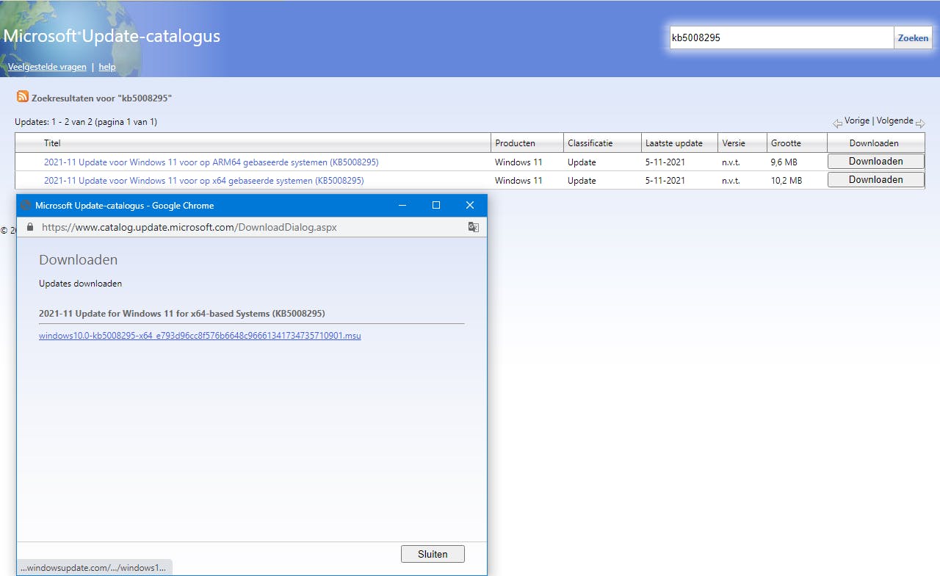Click the 'Updates downloaden' text in popup
This screenshot has width=940, height=576.
coord(80,284)
